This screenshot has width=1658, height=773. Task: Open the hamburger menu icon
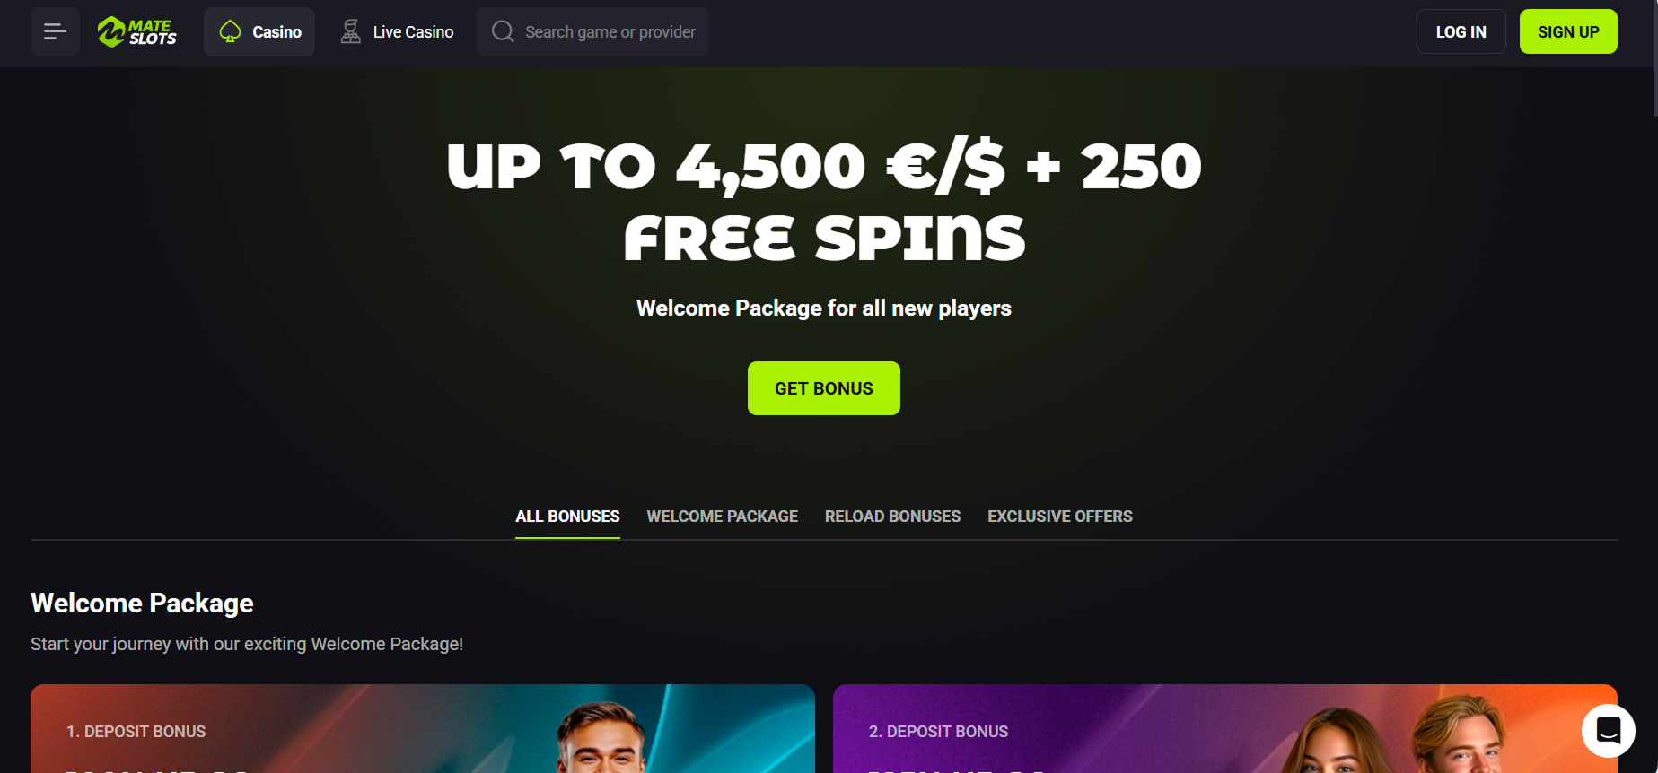point(55,32)
